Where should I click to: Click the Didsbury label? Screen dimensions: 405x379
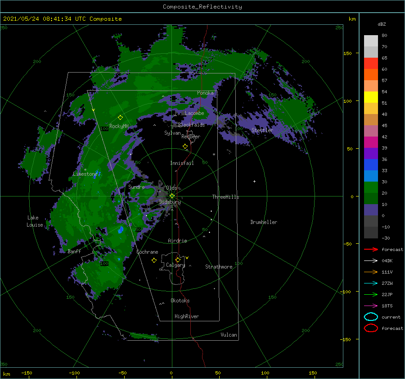[170, 202]
